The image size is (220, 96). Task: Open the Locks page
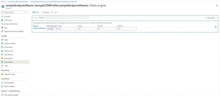coord(6,66)
